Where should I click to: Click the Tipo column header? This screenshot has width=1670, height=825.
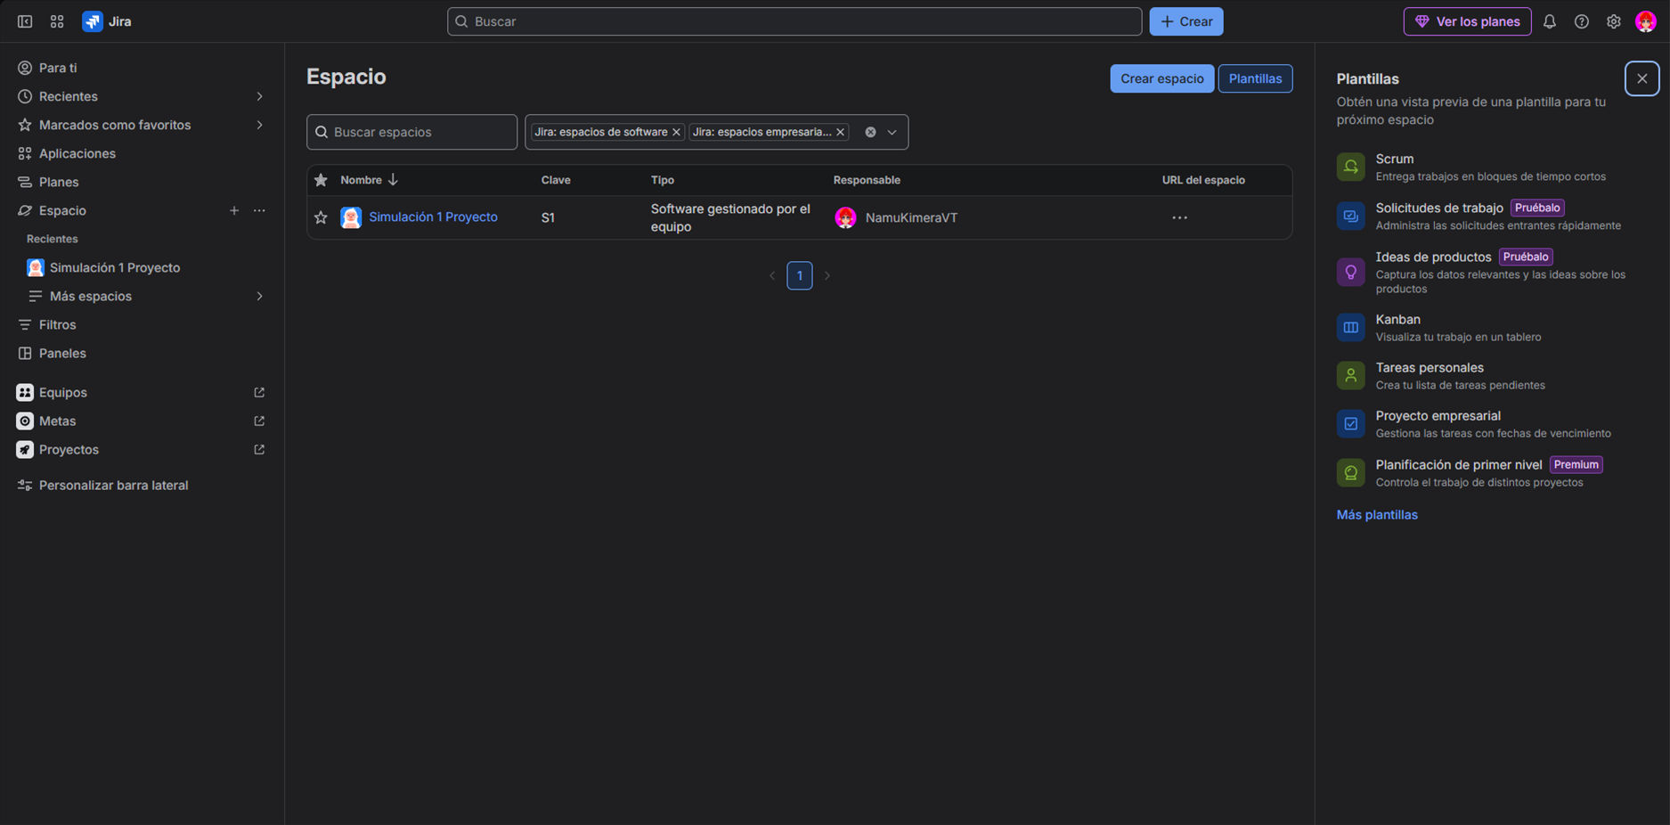663,180
